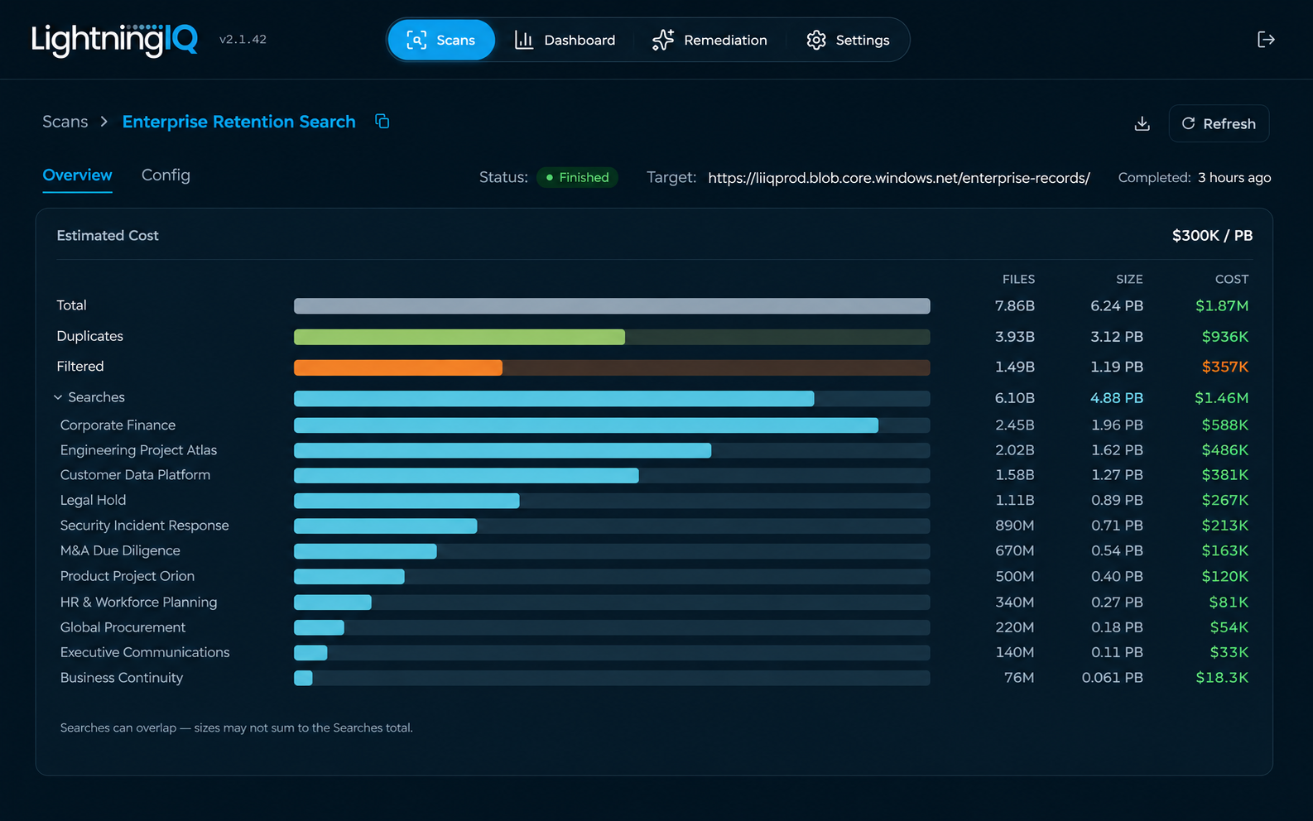Click Enterprise Retention Search breadcrumb title

click(239, 122)
